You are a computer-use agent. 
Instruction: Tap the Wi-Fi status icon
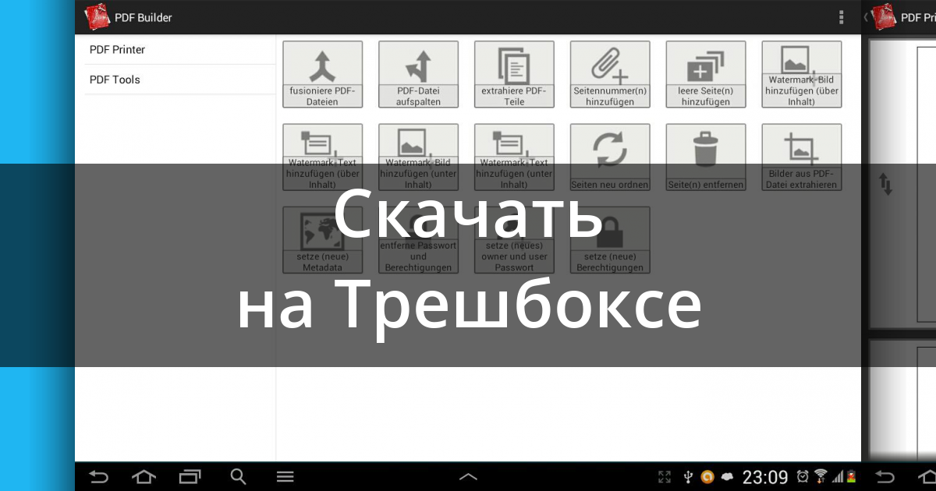pos(821,476)
